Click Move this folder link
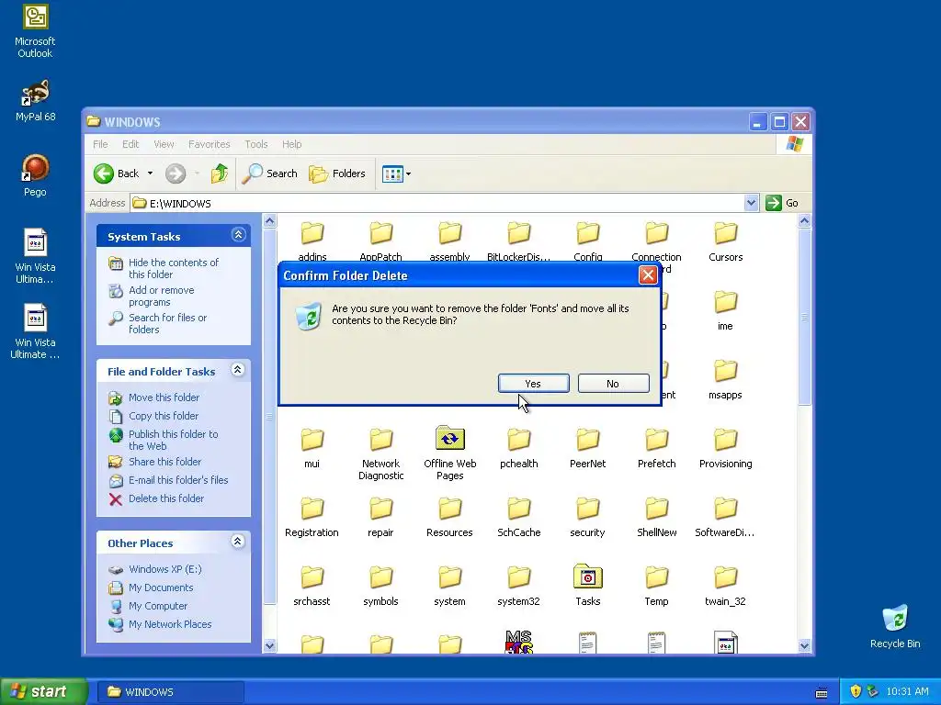941x705 pixels. pyautogui.click(x=164, y=397)
